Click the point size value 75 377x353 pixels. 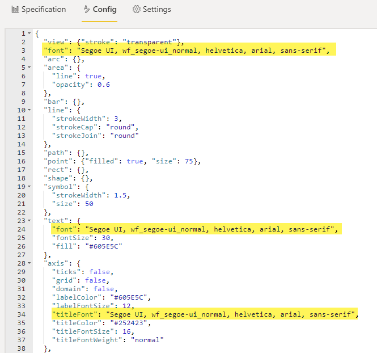point(189,161)
